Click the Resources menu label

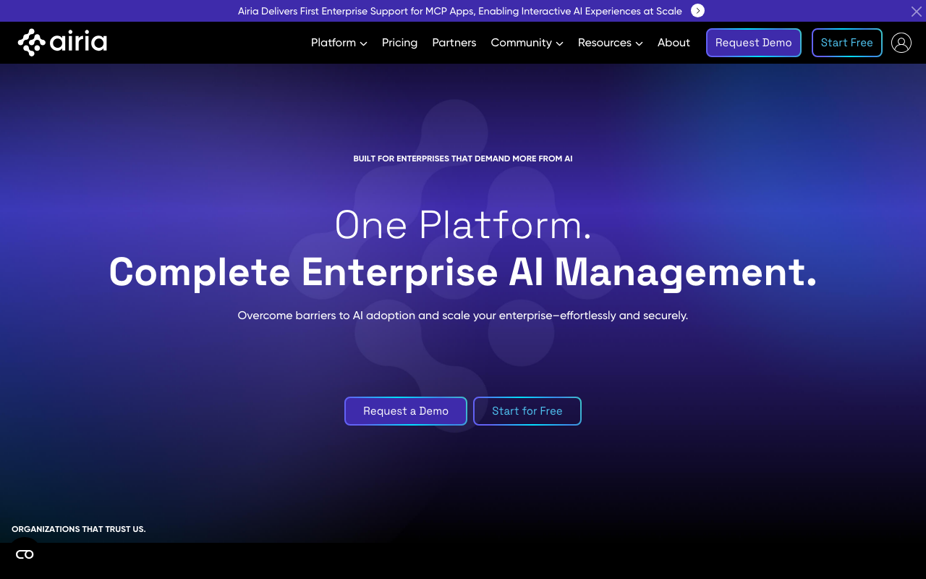(604, 43)
